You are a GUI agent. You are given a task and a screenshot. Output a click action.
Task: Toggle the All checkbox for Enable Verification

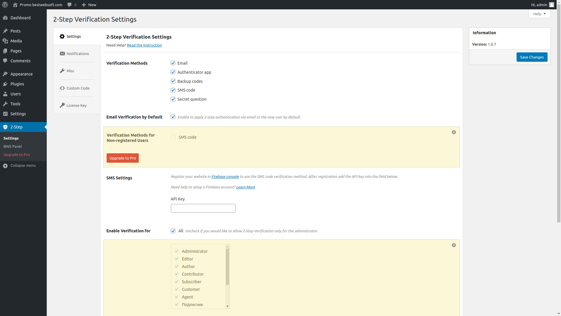coord(173,231)
